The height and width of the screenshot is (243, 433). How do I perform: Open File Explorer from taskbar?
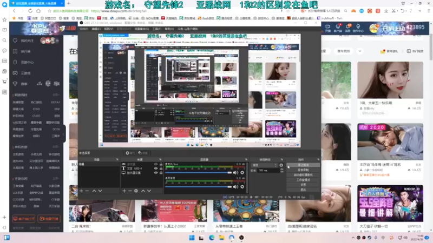[x=221, y=238]
